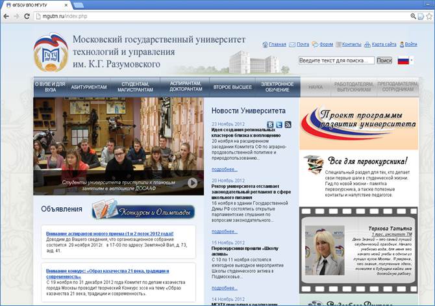The image size is (435, 306).
Task: Open the news about школьного питания регламент
Action: (251, 192)
